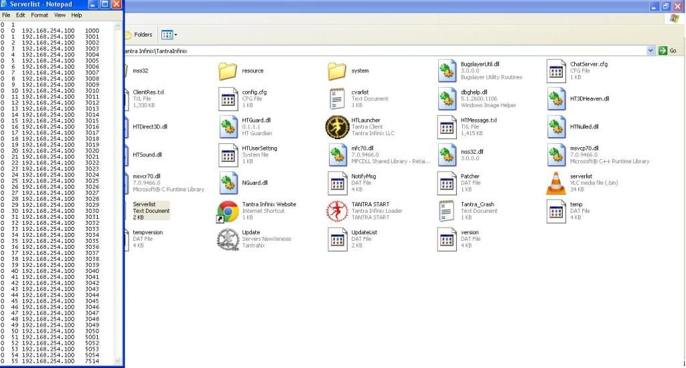Open Notepad's File menu
686x368 pixels.
coord(6,15)
